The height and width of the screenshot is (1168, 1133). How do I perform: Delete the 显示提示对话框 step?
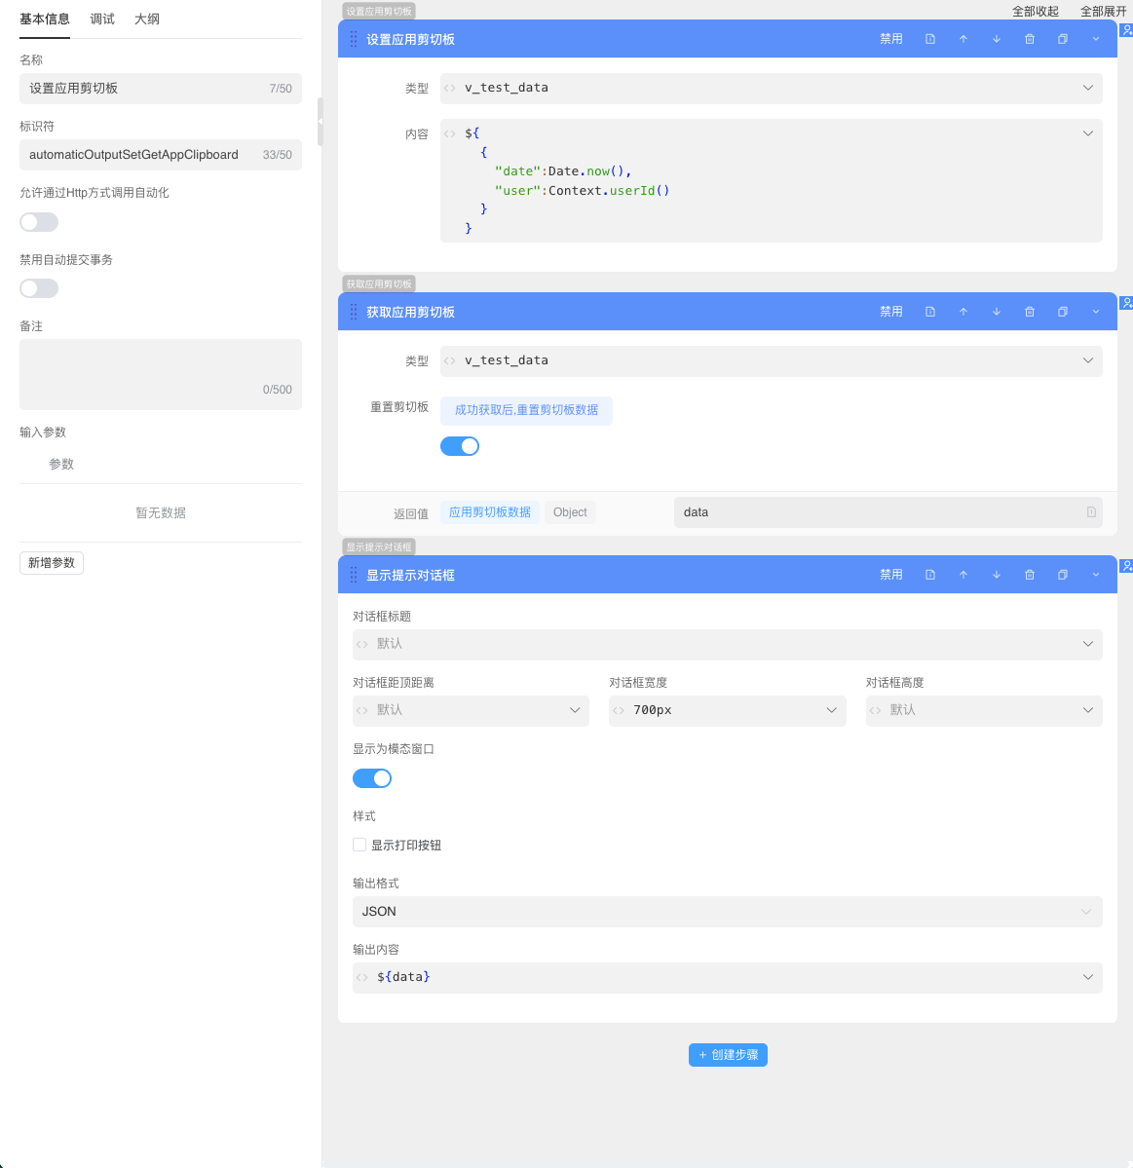(1030, 575)
